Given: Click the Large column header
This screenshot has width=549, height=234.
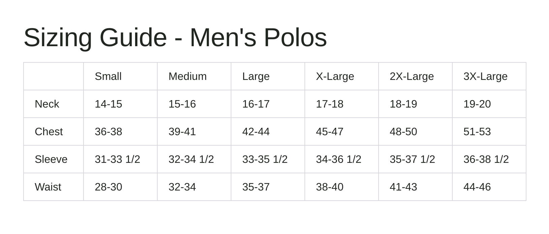Looking at the screenshot, I should click(x=256, y=77).
